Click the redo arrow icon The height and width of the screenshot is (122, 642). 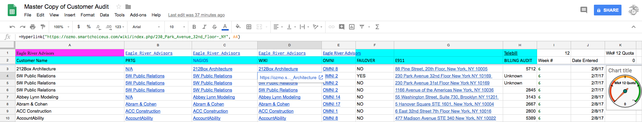click(x=23, y=27)
